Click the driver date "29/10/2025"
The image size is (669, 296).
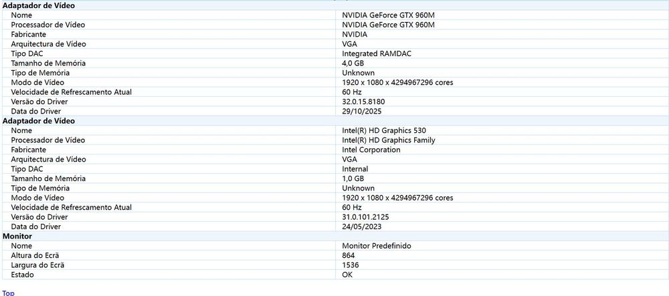coord(361,111)
